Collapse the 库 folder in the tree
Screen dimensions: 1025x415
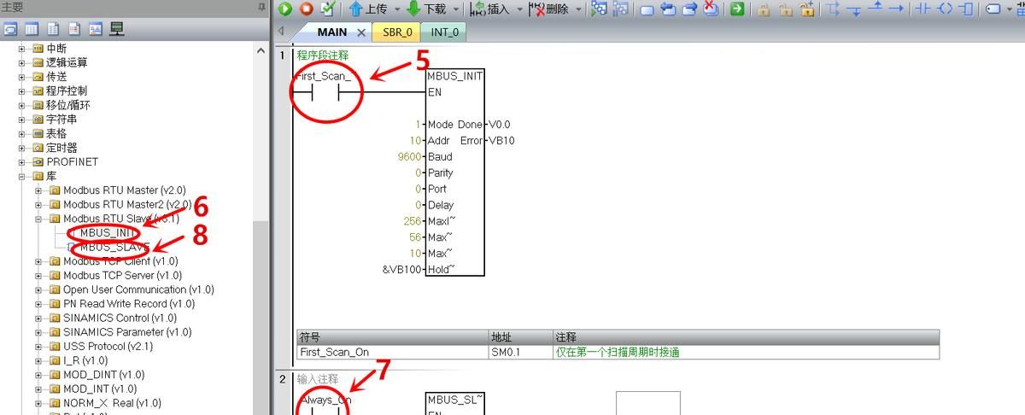(x=22, y=176)
